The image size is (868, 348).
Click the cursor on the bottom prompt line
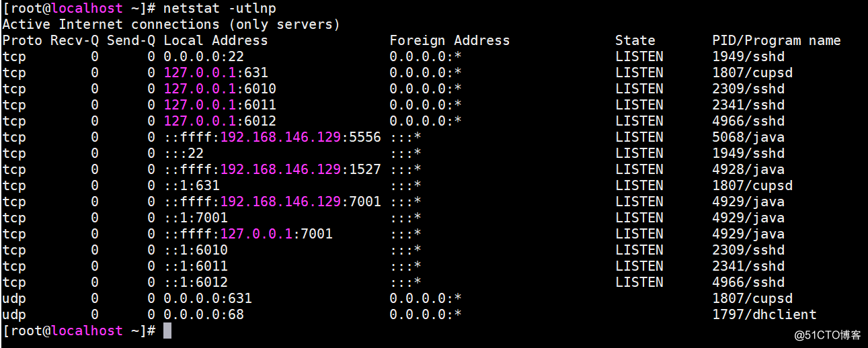point(167,331)
